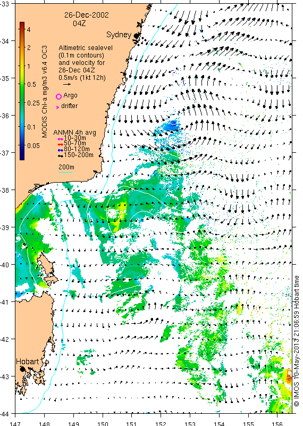Viewport: 303px width, 426px height.
Task: Click the magenta drifter legend marker
Action: pos(57,108)
